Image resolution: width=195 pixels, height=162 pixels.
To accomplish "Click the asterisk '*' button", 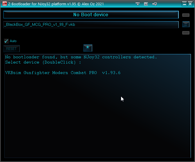I will [x=88, y=48].
